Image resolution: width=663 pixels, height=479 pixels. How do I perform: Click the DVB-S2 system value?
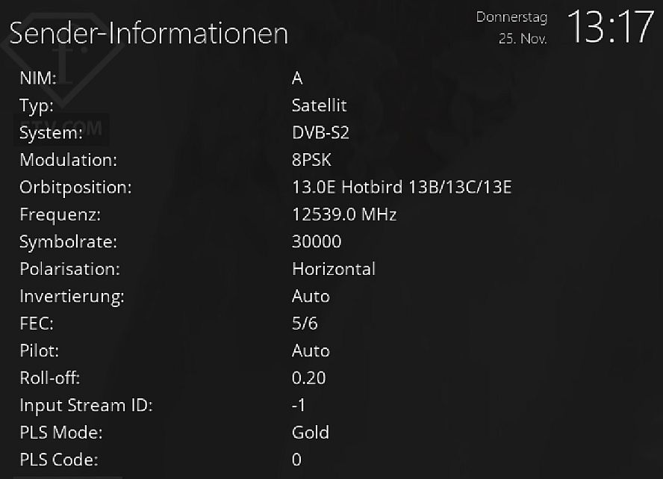coord(320,133)
